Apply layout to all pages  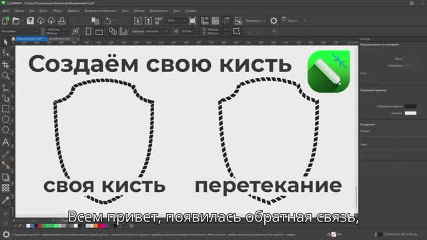tap(113, 31)
